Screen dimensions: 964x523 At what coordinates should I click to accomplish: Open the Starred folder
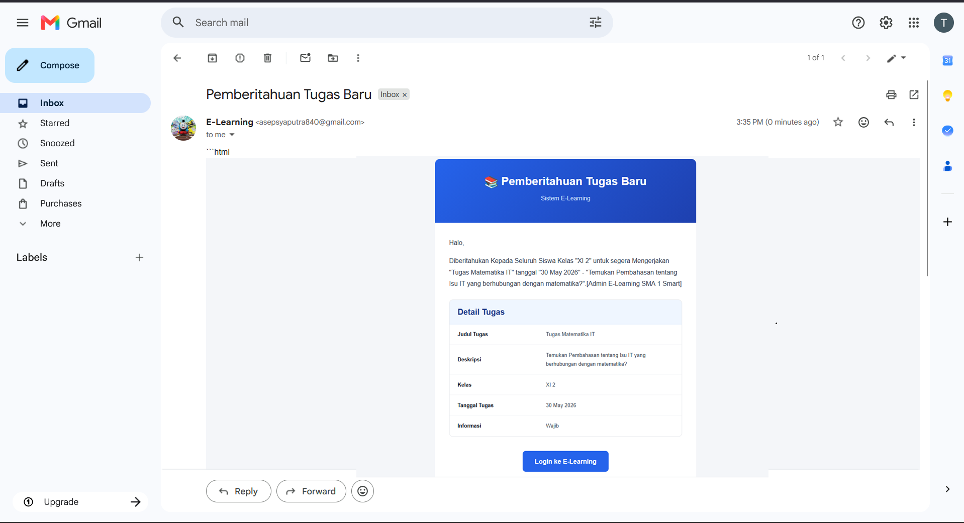point(75,123)
